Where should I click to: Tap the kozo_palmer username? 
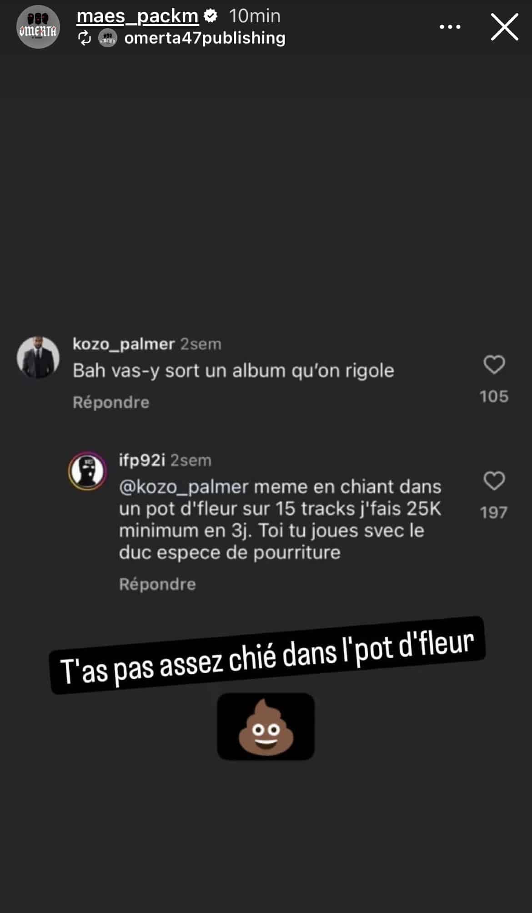click(124, 344)
